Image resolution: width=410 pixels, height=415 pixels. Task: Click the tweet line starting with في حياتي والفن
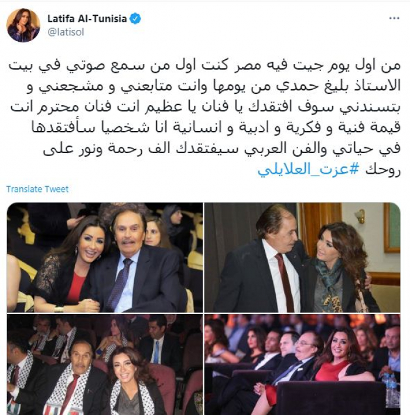[222, 149]
